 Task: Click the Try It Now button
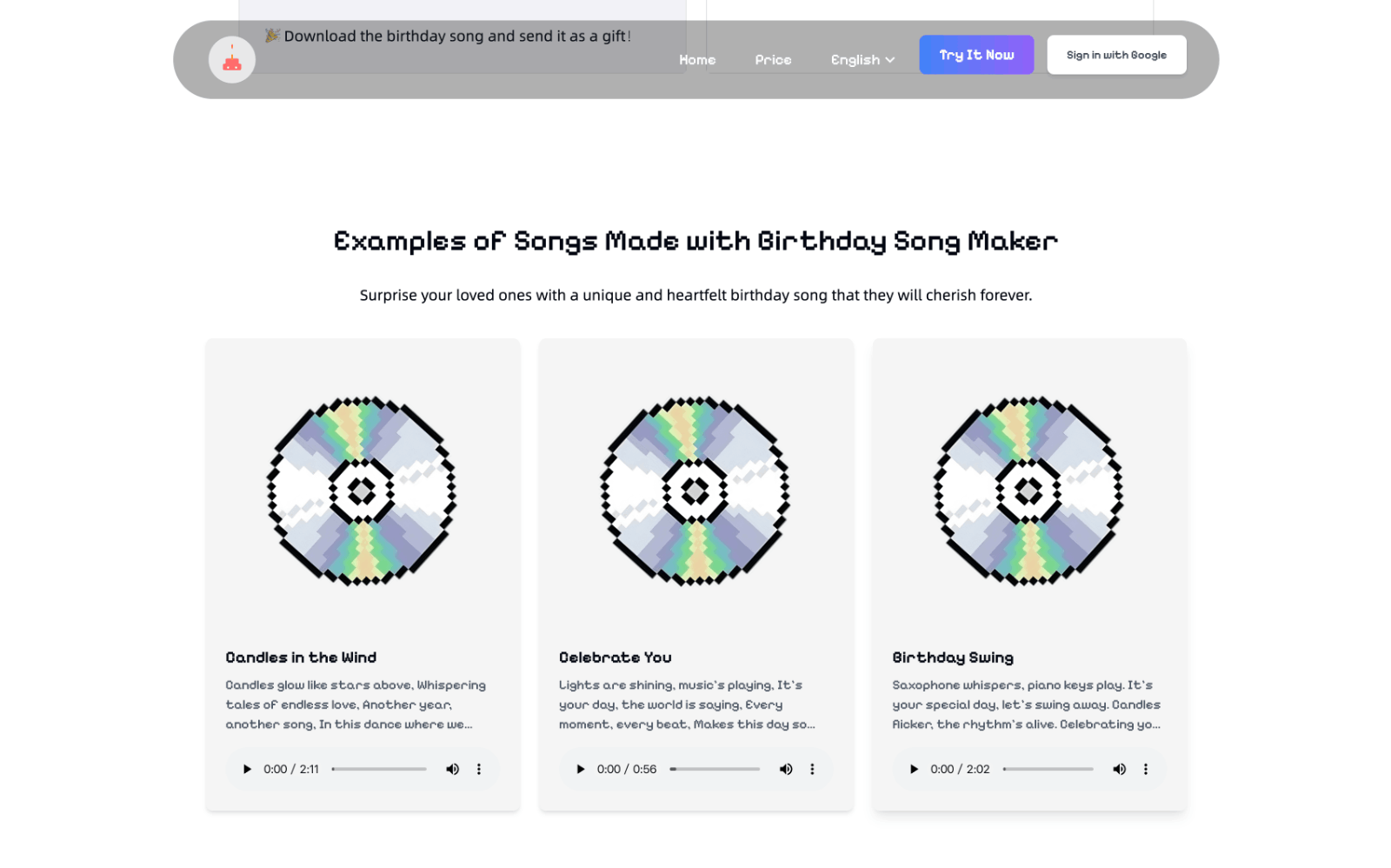coord(976,55)
